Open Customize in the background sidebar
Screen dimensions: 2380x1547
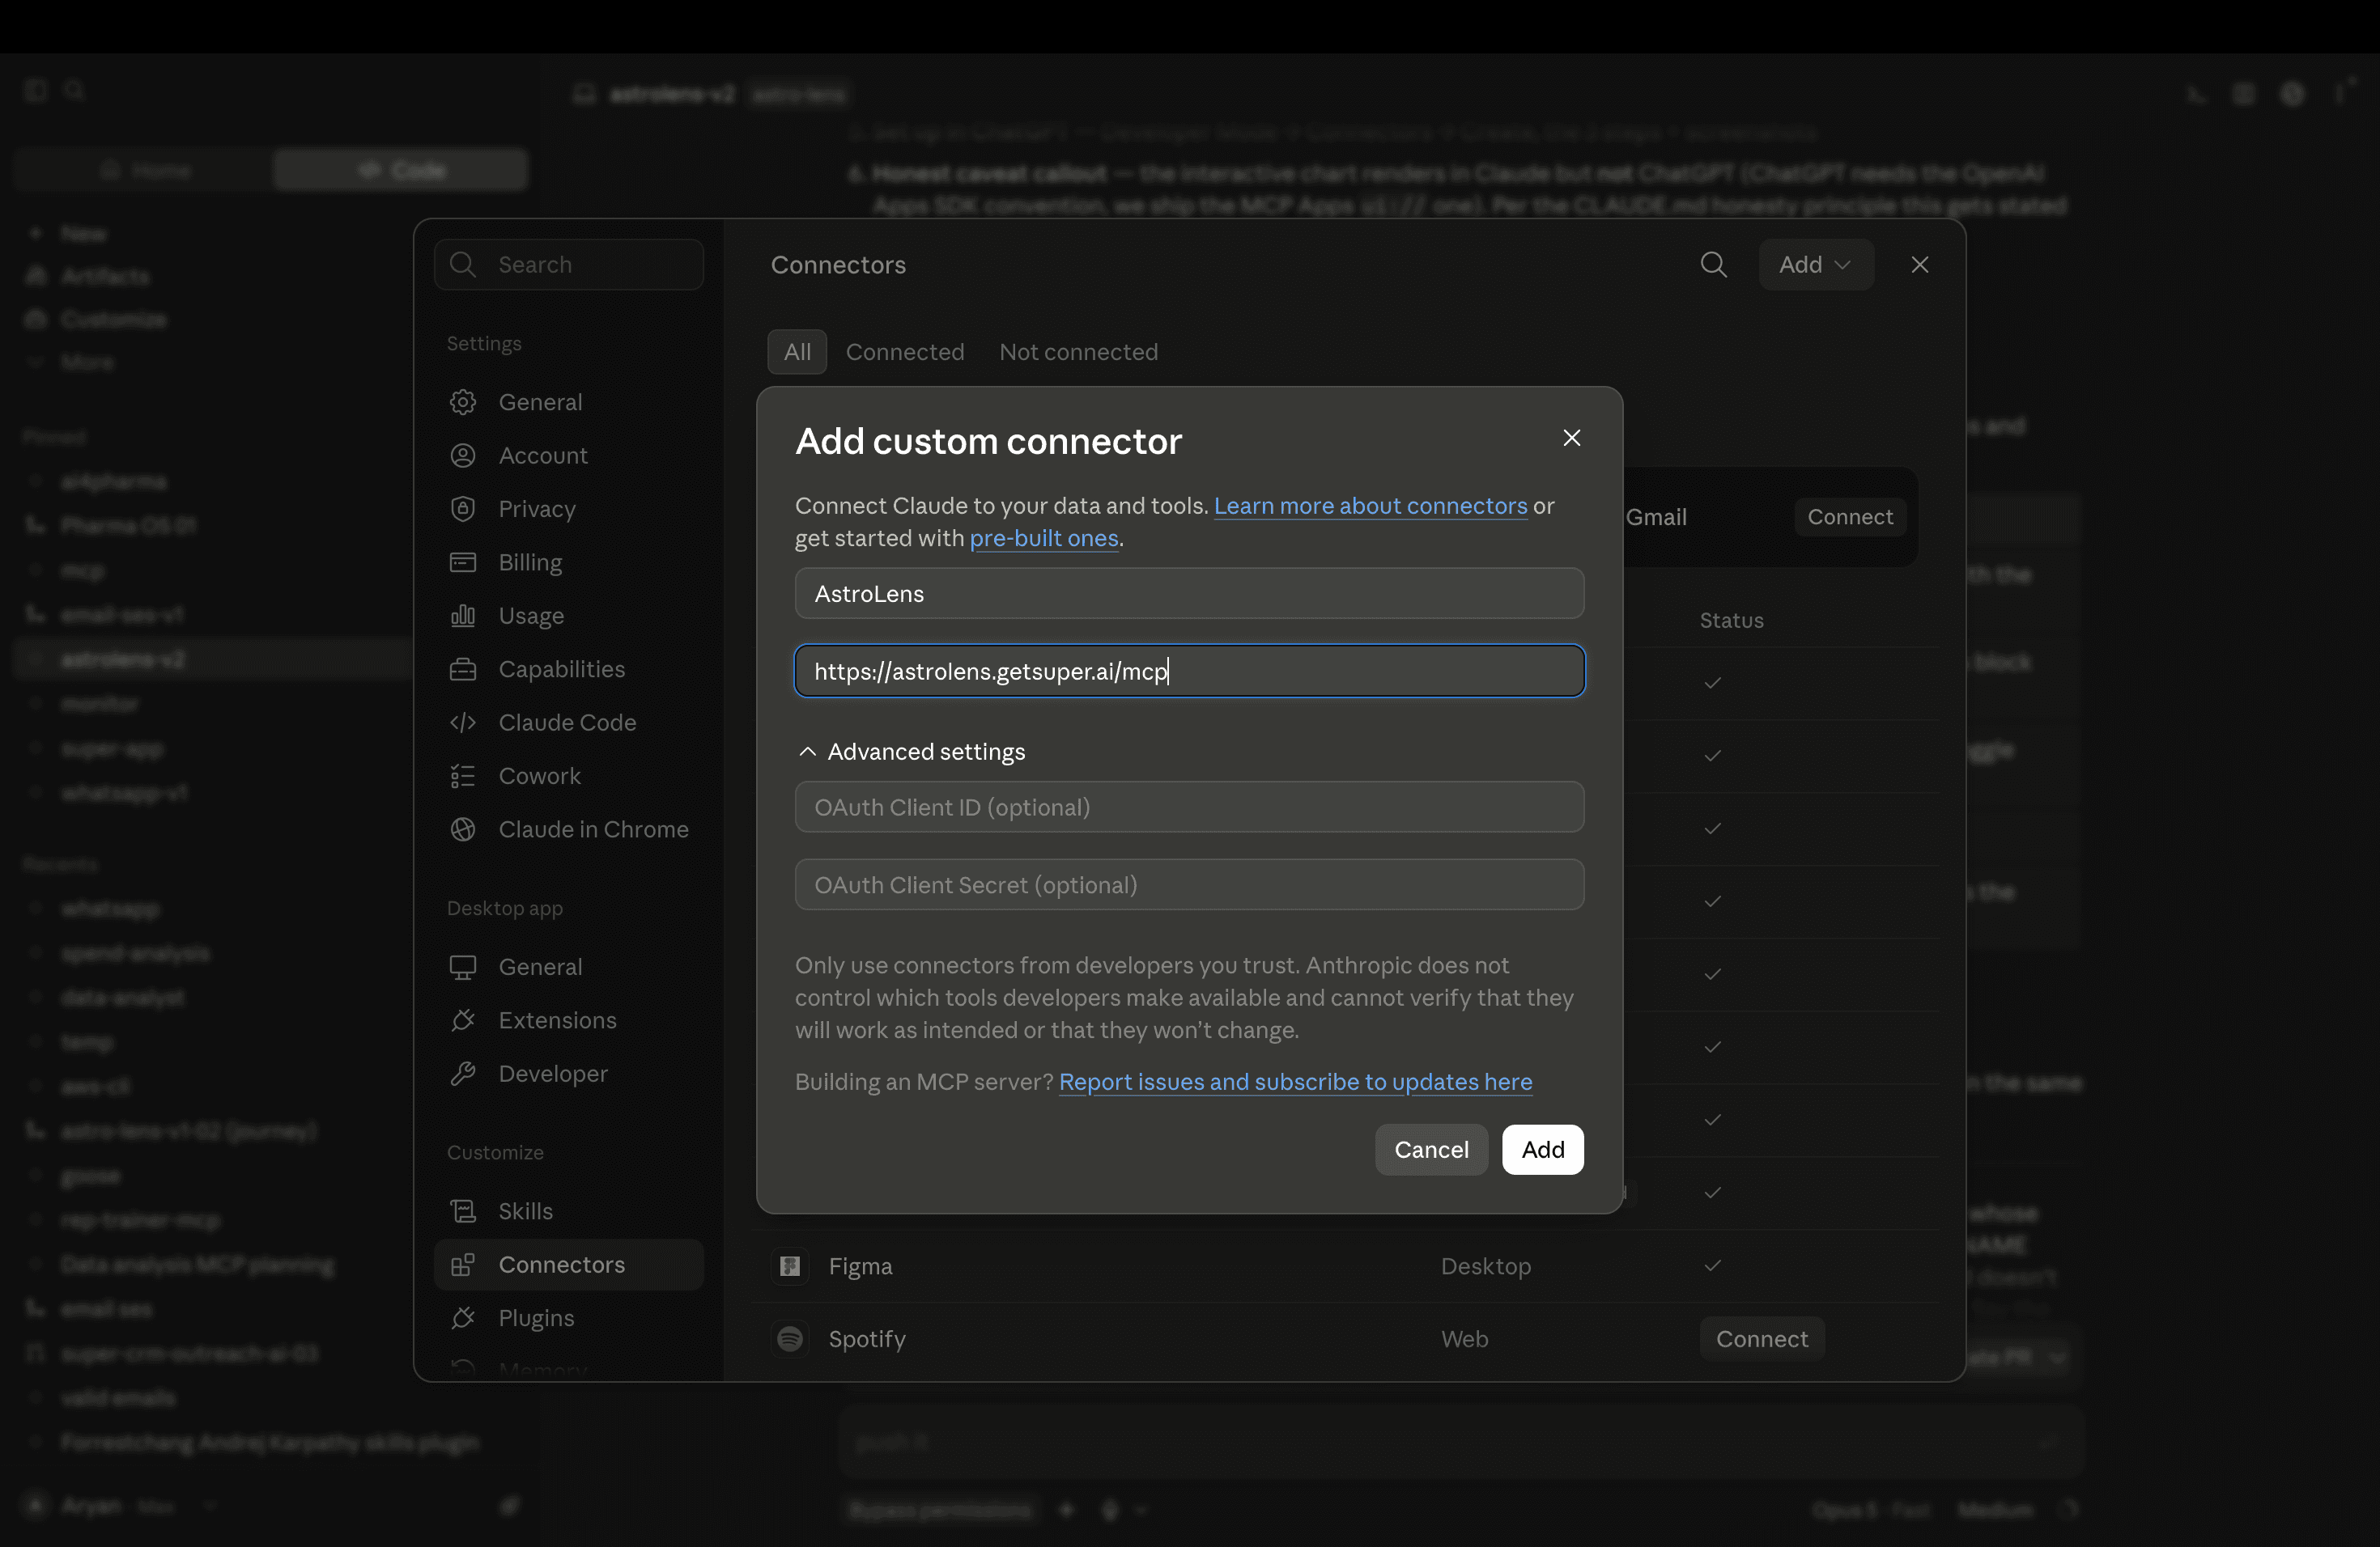113,319
